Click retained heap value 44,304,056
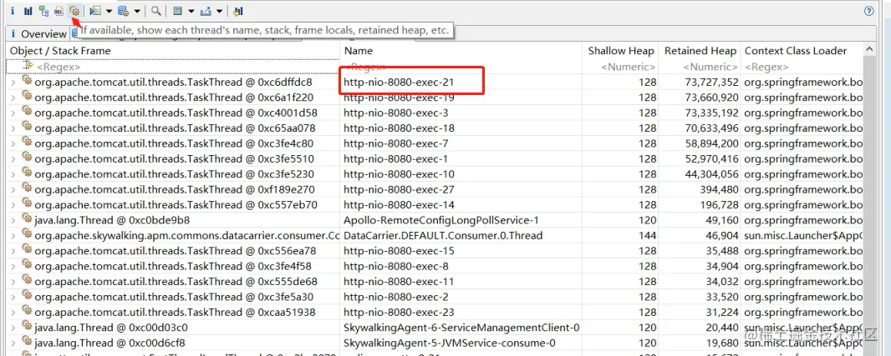 point(712,174)
